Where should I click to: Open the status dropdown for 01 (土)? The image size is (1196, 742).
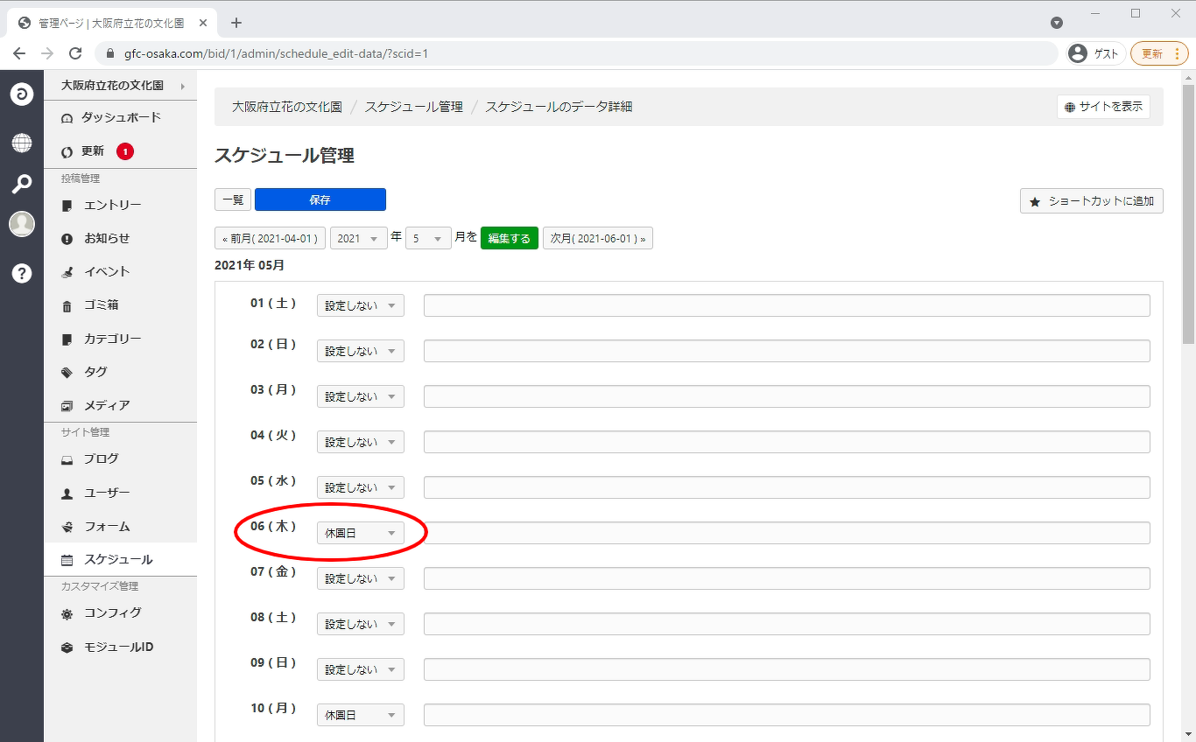[x=360, y=305]
